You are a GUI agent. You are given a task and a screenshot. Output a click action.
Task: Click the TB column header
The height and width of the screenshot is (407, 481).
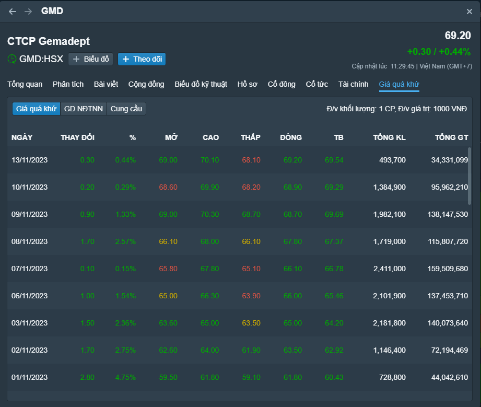point(338,137)
